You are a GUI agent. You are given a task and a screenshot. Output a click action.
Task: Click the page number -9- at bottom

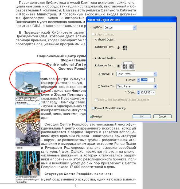tap(76, 186)
